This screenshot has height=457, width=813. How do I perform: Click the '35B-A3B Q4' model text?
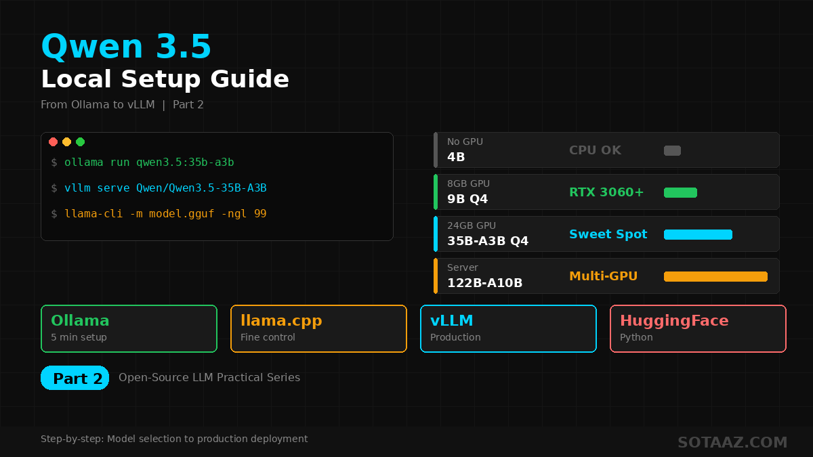click(x=488, y=241)
